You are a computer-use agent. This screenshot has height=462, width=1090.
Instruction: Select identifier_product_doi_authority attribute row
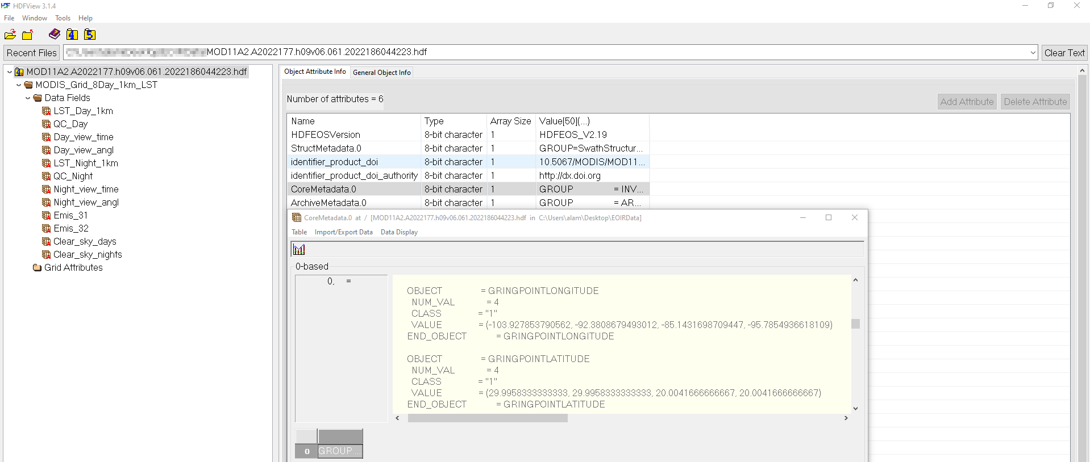point(468,175)
